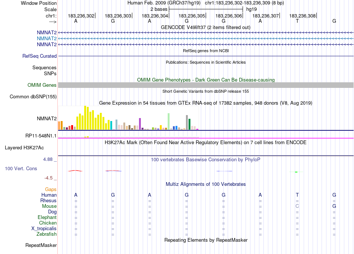Click the gray GTEx expression bar
This screenshot has width=354, height=254.
(187, 123)
